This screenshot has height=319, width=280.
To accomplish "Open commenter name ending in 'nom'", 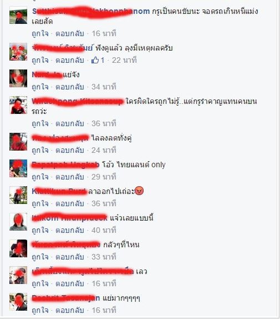I will click(x=91, y=11).
